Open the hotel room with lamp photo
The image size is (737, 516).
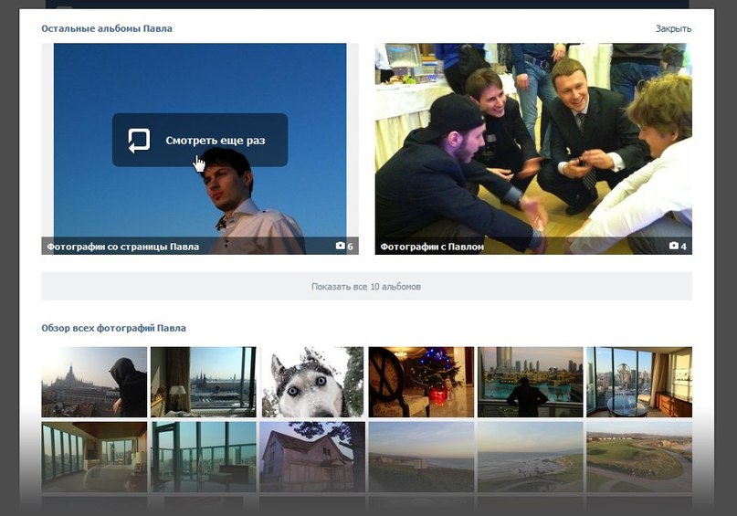[203, 382]
